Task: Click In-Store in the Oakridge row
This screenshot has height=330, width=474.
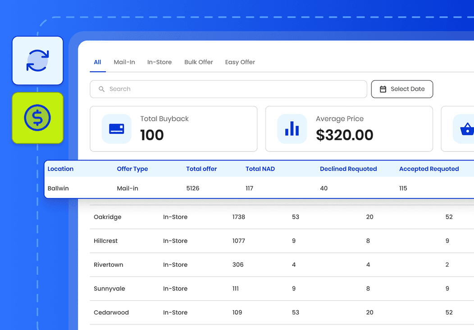Action: pos(175,217)
